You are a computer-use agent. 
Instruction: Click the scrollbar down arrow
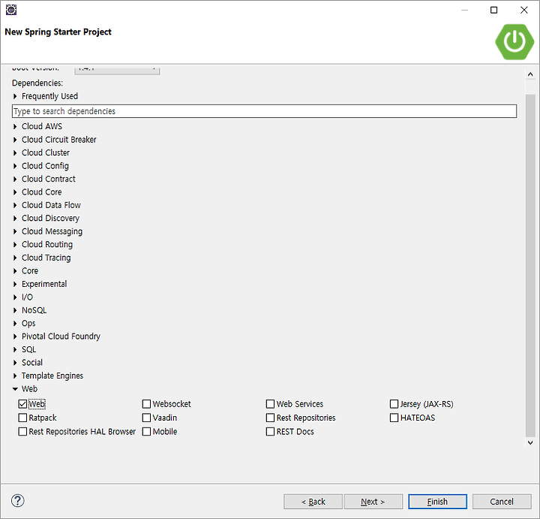530,443
